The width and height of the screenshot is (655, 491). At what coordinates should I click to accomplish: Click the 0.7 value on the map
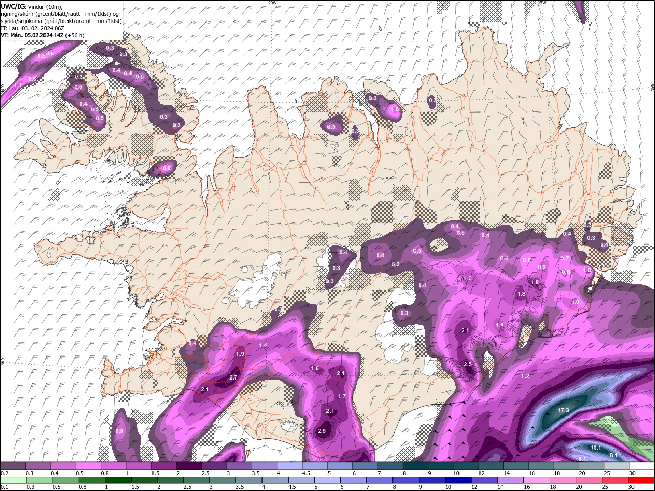click(x=565, y=258)
